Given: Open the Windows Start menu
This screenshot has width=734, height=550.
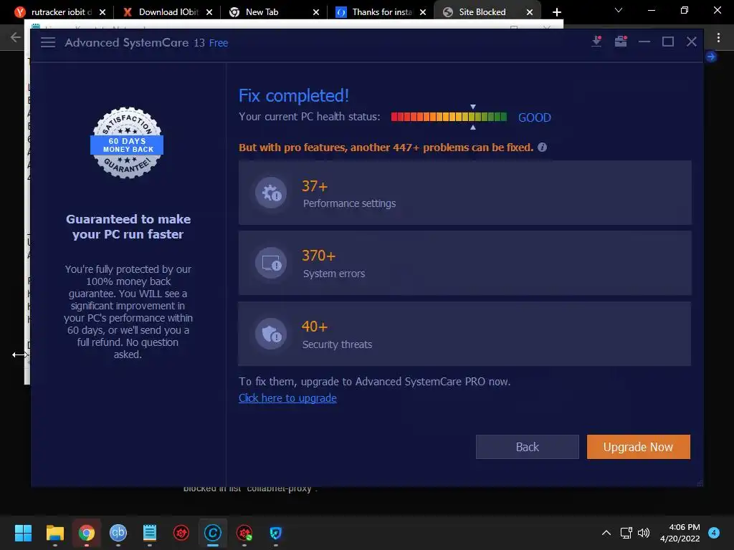Looking at the screenshot, I should pyautogui.click(x=23, y=533).
